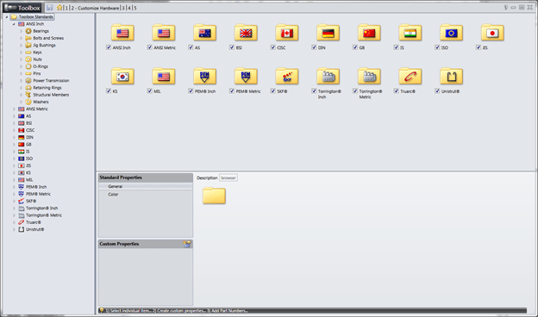Viewport: 538px width, 317px height.
Task: Collapse the ANSI Inch tree node
Action: tap(14, 24)
